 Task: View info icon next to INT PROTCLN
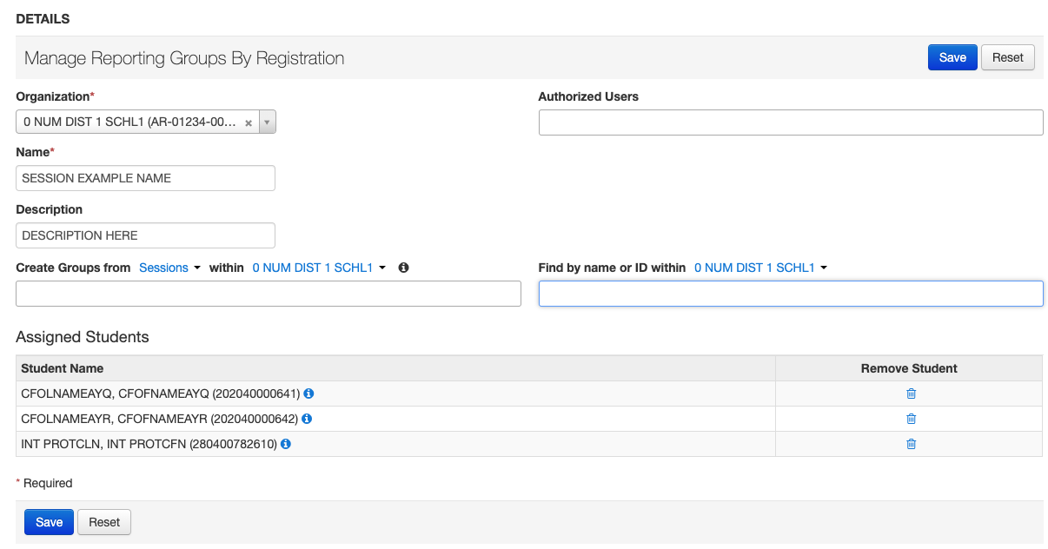point(286,444)
